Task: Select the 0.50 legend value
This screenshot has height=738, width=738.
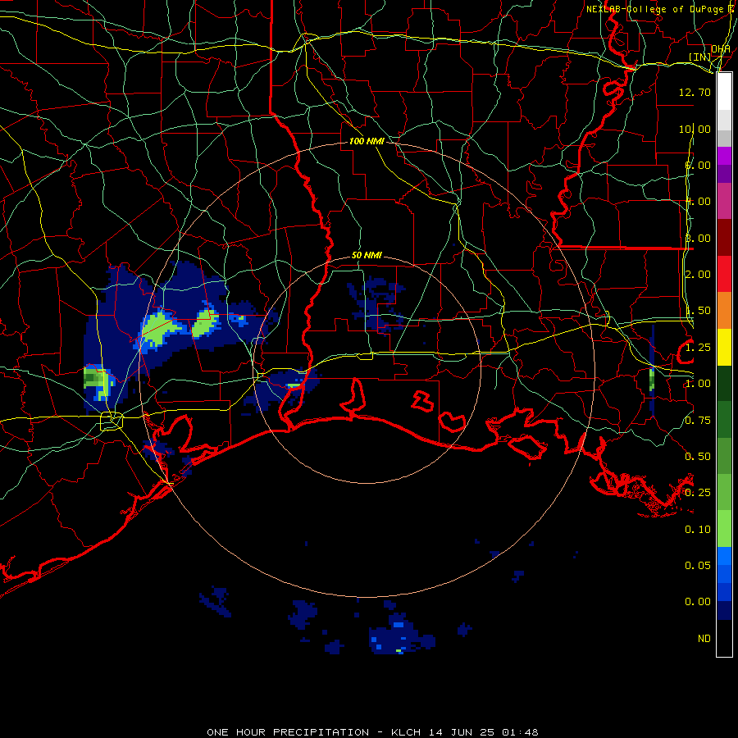Action: click(x=698, y=457)
